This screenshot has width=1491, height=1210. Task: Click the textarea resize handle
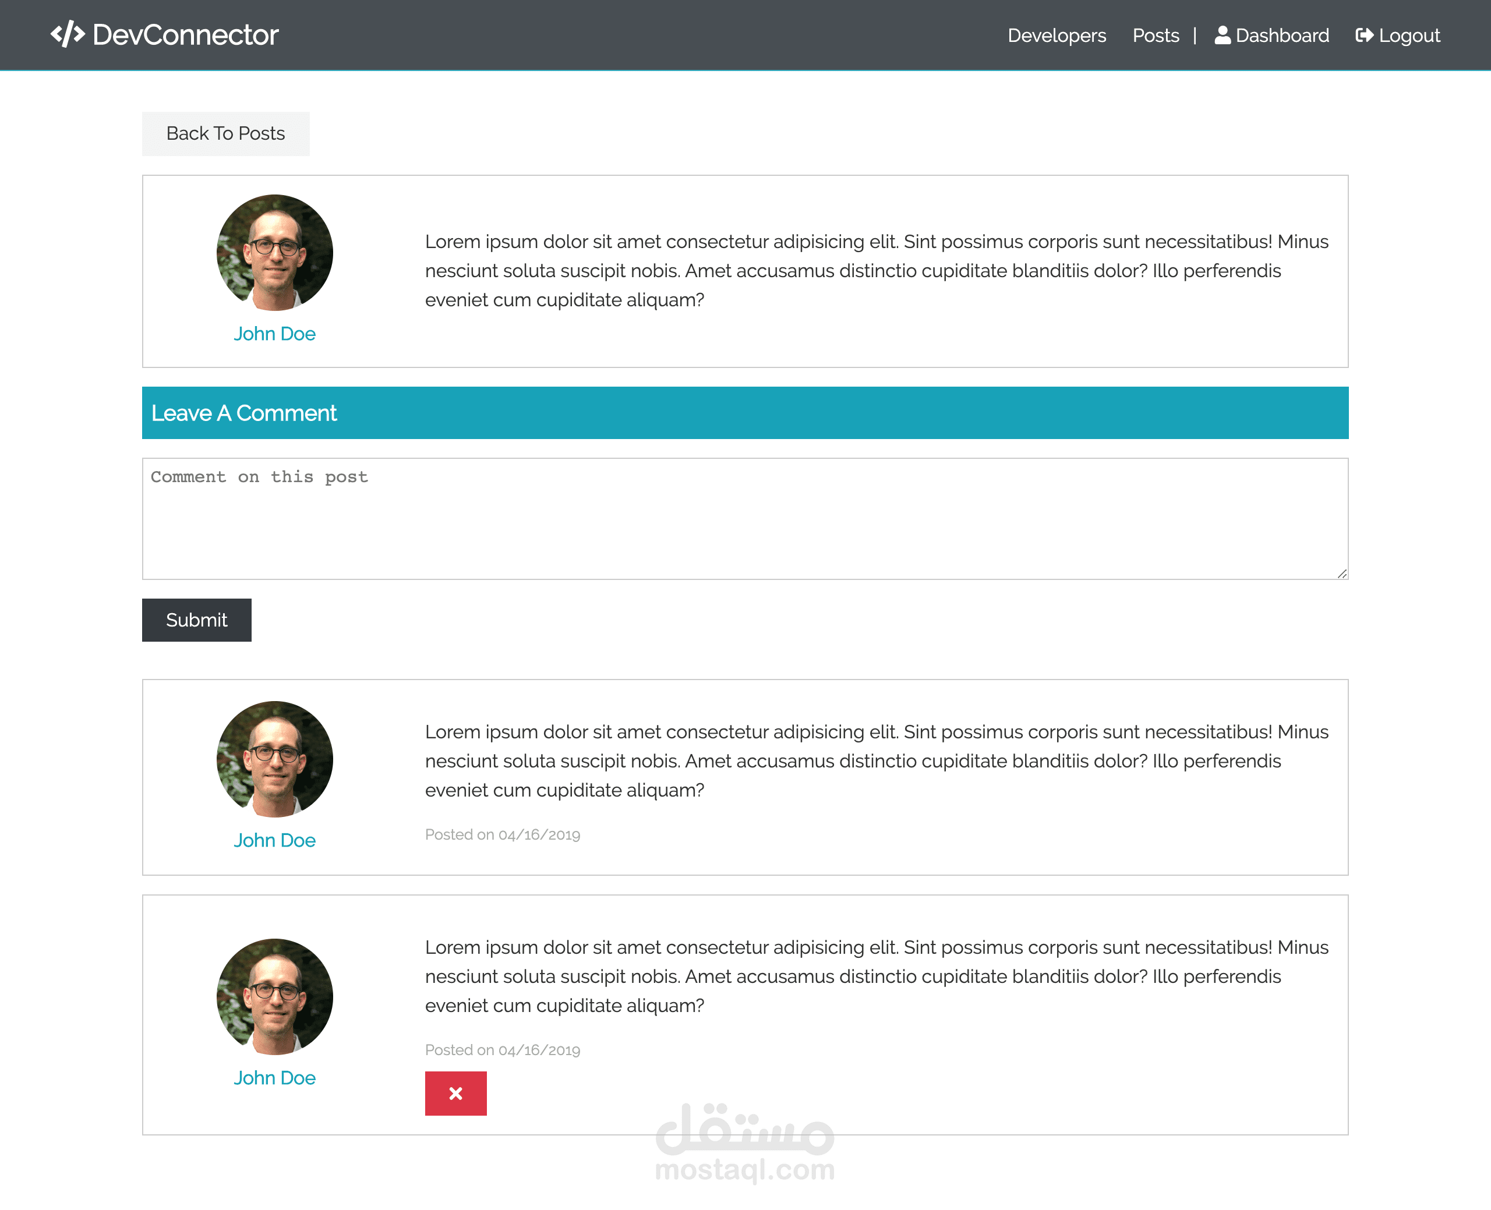click(x=1342, y=574)
